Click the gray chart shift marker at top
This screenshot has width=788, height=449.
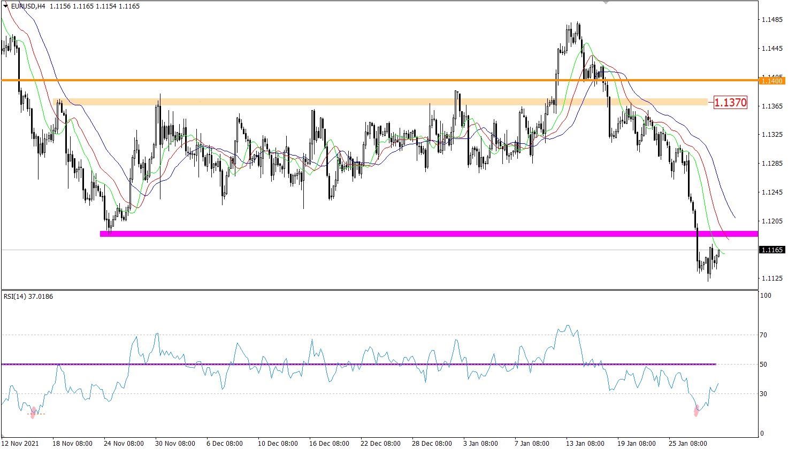click(x=606, y=3)
